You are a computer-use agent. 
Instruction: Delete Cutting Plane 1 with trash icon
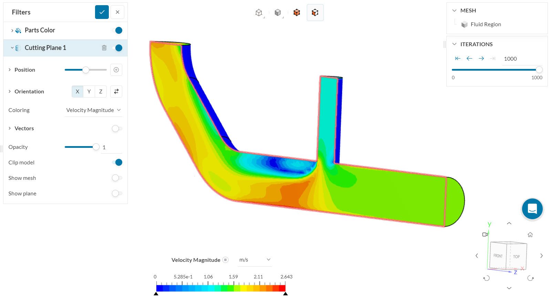104,48
